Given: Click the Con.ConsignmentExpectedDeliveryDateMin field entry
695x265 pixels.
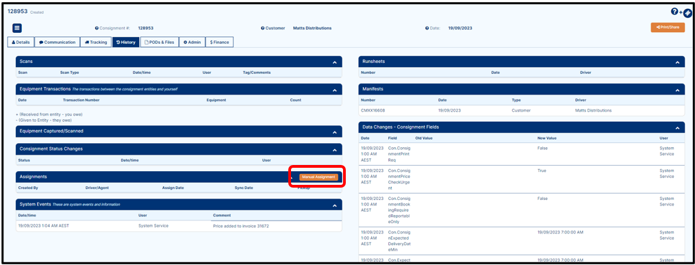Looking at the screenshot, I should click(399, 241).
